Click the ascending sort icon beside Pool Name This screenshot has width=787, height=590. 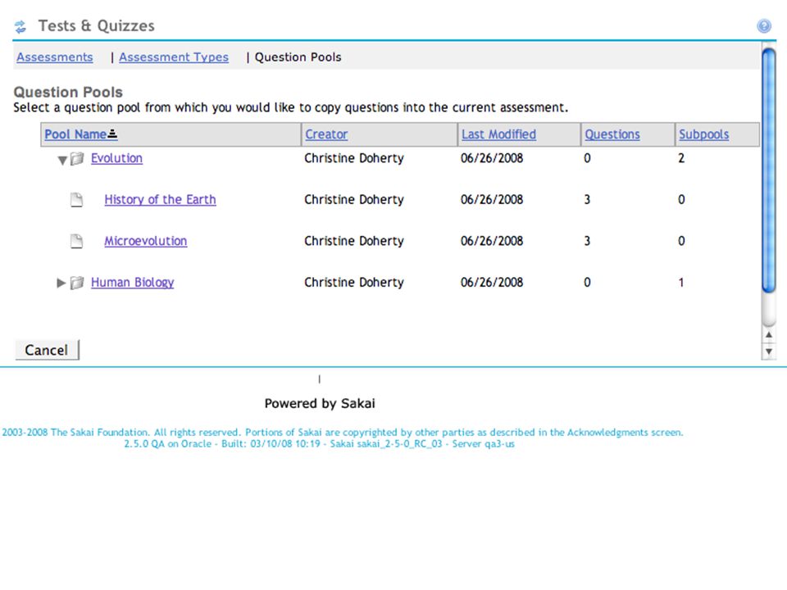112,134
